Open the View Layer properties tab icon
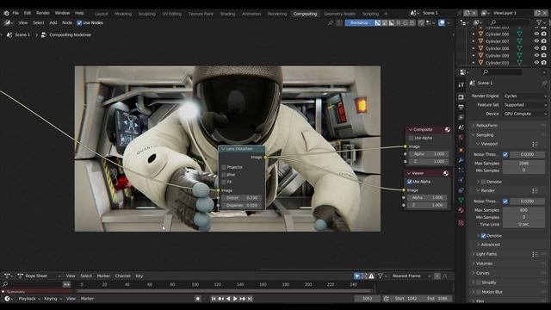The width and height of the screenshot is (551, 310). click(x=461, y=117)
